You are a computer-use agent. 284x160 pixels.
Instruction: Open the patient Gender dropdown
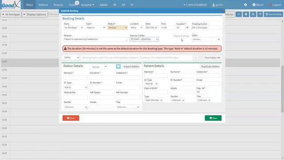click(177, 100)
